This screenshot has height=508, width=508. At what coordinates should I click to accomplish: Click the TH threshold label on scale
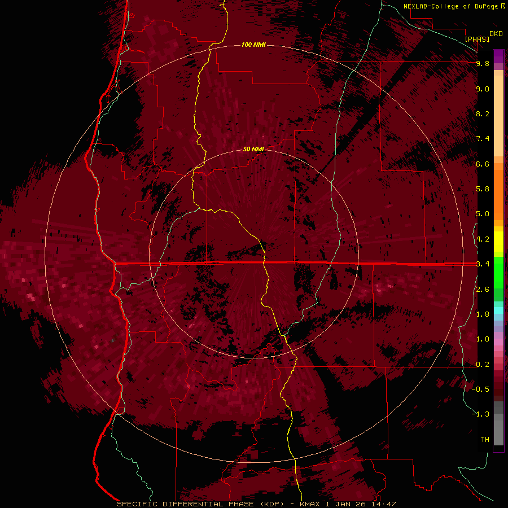[x=485, y=440]
